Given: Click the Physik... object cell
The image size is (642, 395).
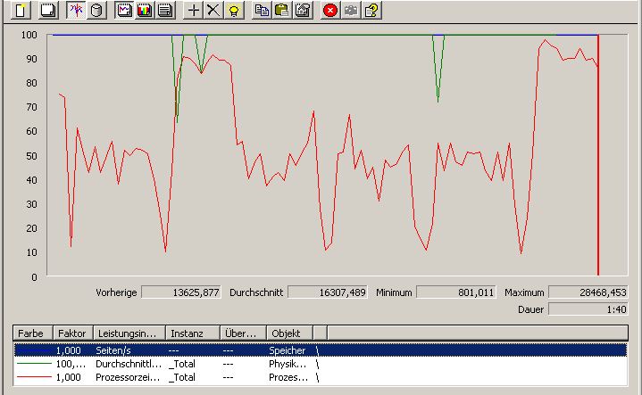Looking at the screenshot, I should click(288, 364).
